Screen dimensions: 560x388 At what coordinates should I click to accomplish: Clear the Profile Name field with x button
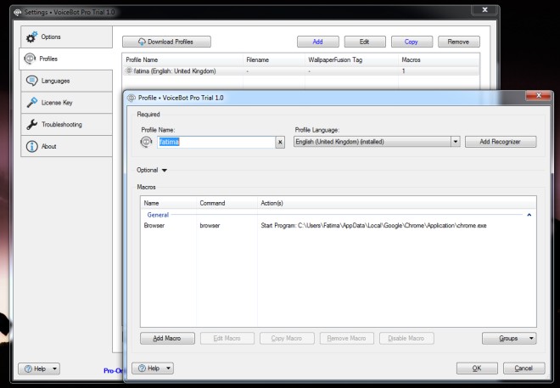click(280, 142)
